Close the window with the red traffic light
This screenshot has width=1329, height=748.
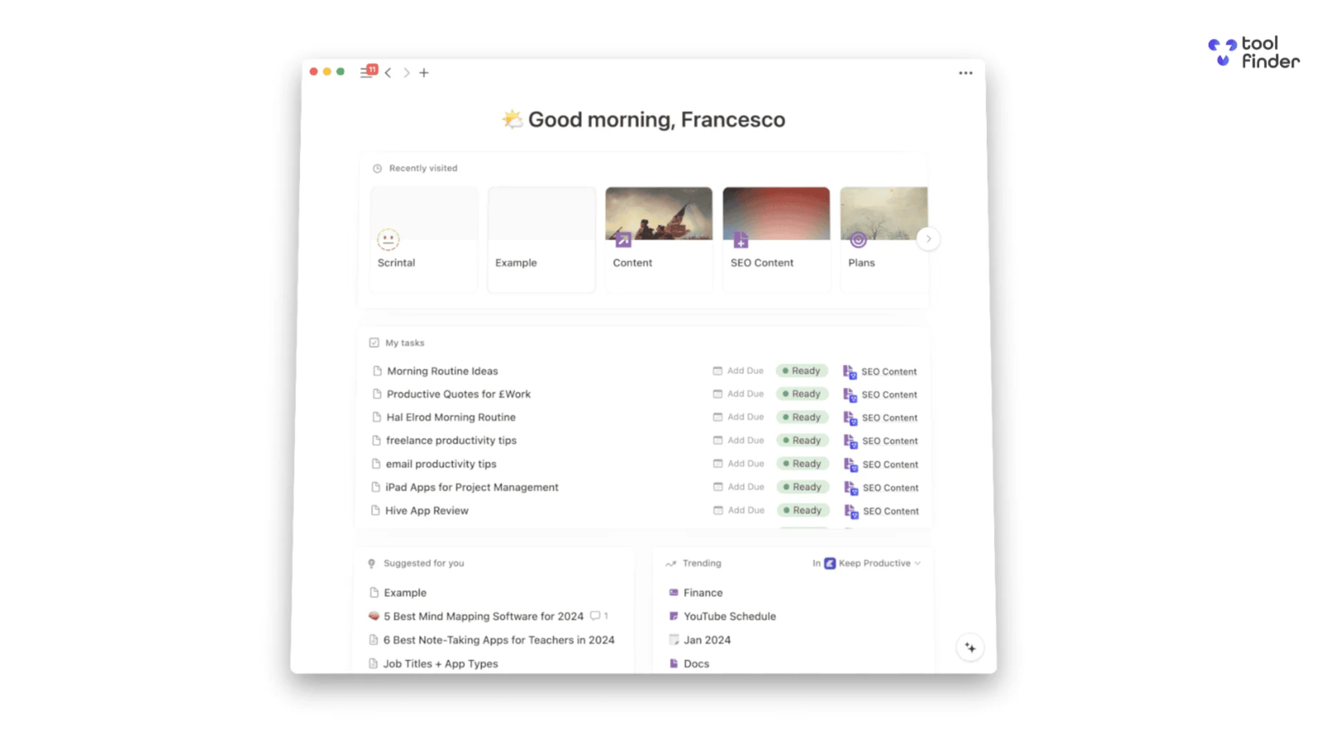(x=314, y=71)
